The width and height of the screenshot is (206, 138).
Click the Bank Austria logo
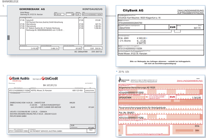tap(19, 79)
